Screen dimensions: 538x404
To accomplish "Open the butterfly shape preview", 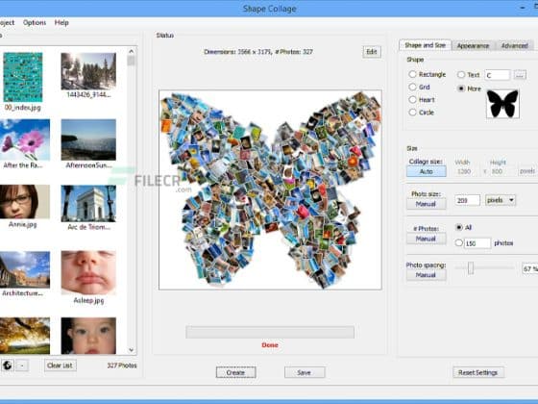I will pos(502,104).
